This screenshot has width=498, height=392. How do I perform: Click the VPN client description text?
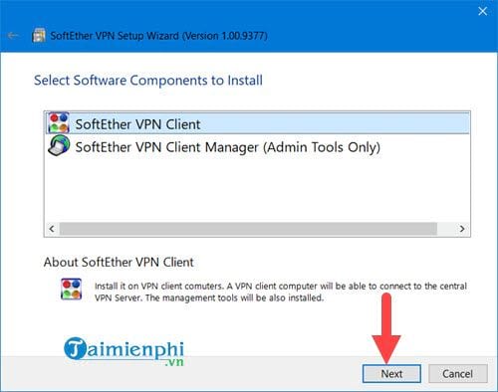click(281, 292)
